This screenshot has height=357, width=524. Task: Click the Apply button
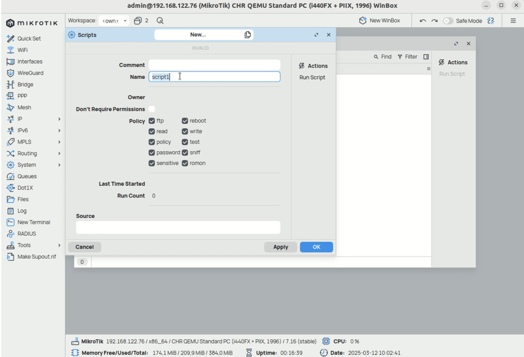pos(280,247)
